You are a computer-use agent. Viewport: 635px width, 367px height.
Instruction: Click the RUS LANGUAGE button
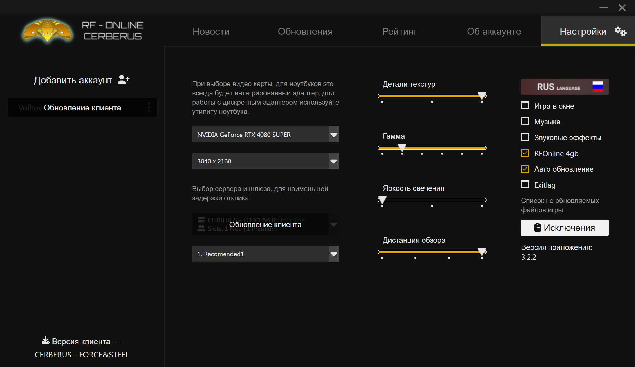point(565,87)
